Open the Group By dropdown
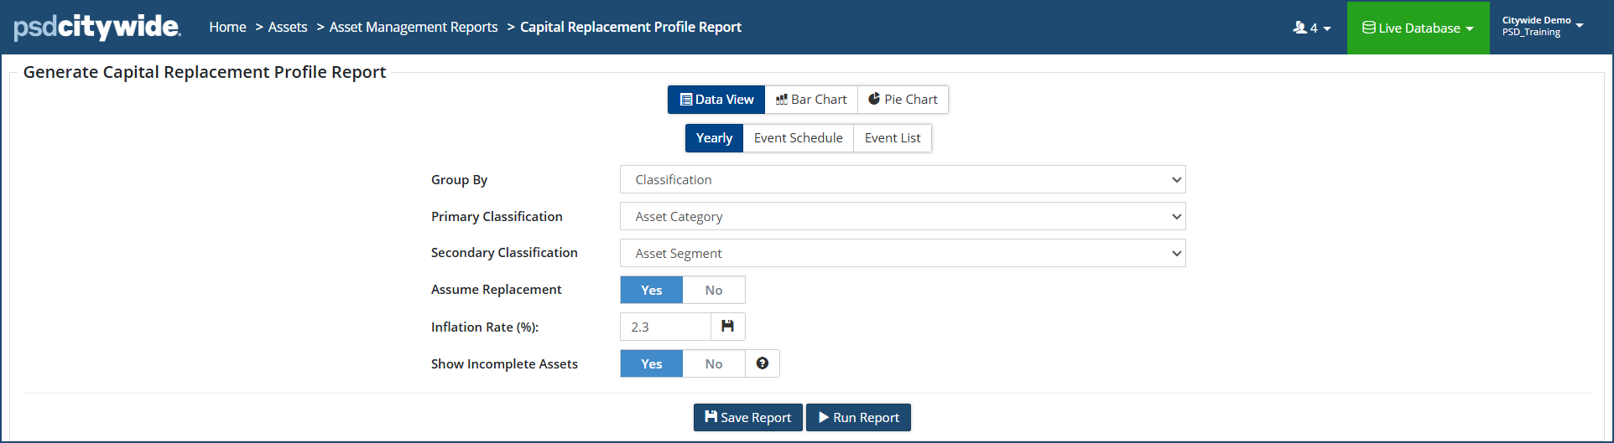The width and height of the screenshot is (1614, 443). tap(903, 179)
